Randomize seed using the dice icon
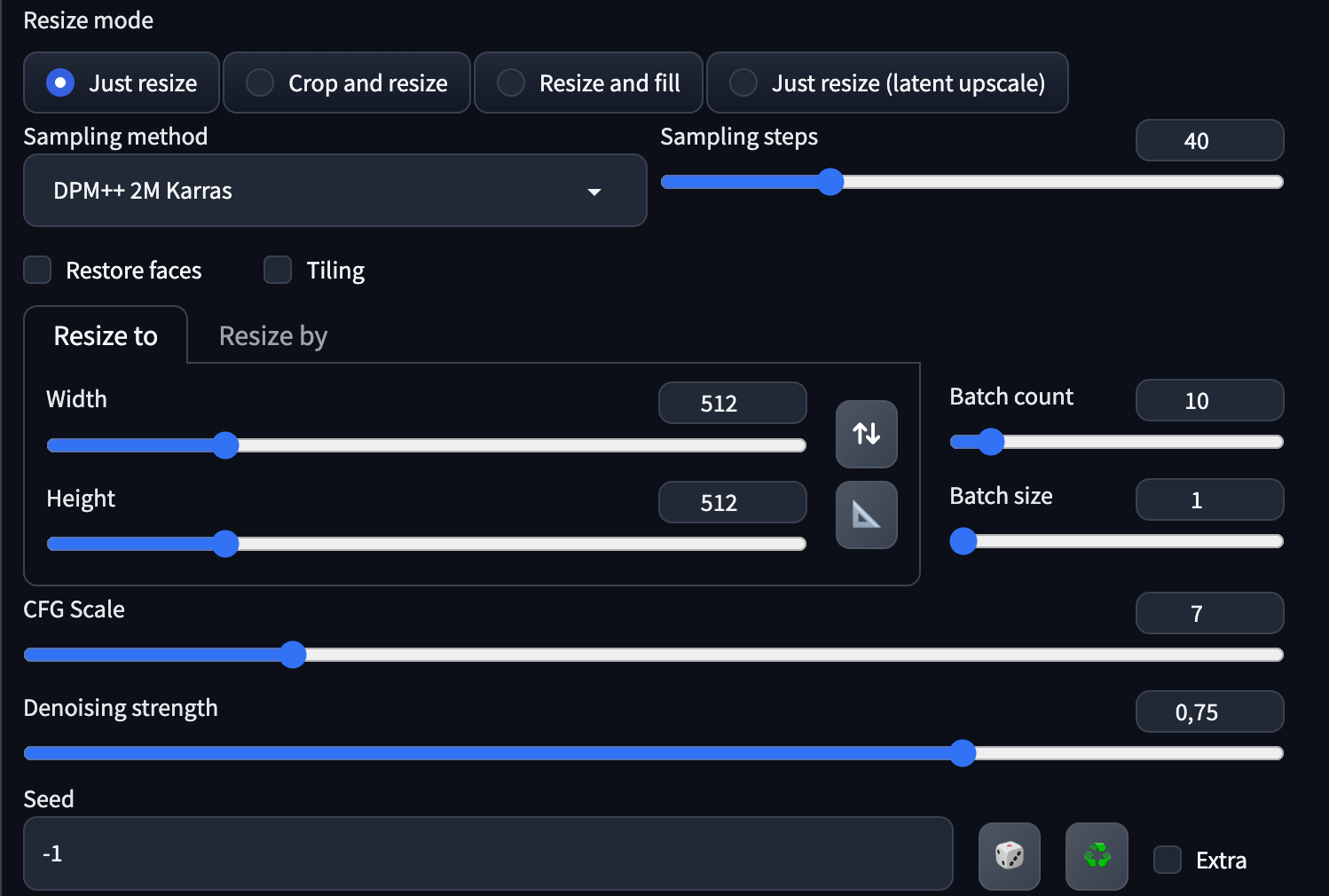The width and height of the screenshot is (1329, 896). tap(1009, 856)
